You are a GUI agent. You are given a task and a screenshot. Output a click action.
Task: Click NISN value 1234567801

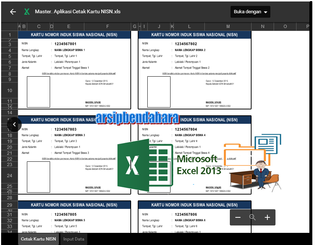point(65,44)
